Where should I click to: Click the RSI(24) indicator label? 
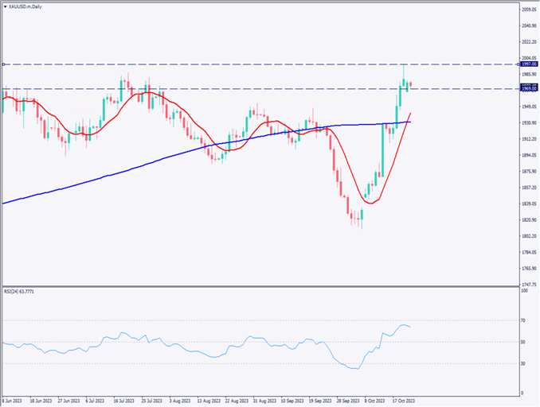coord(22,293)
